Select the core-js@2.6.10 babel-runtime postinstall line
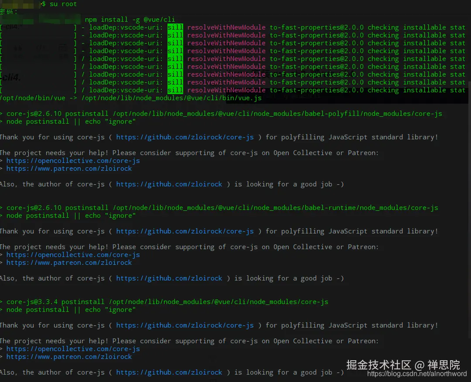The image size is (471, 382). 219,208
